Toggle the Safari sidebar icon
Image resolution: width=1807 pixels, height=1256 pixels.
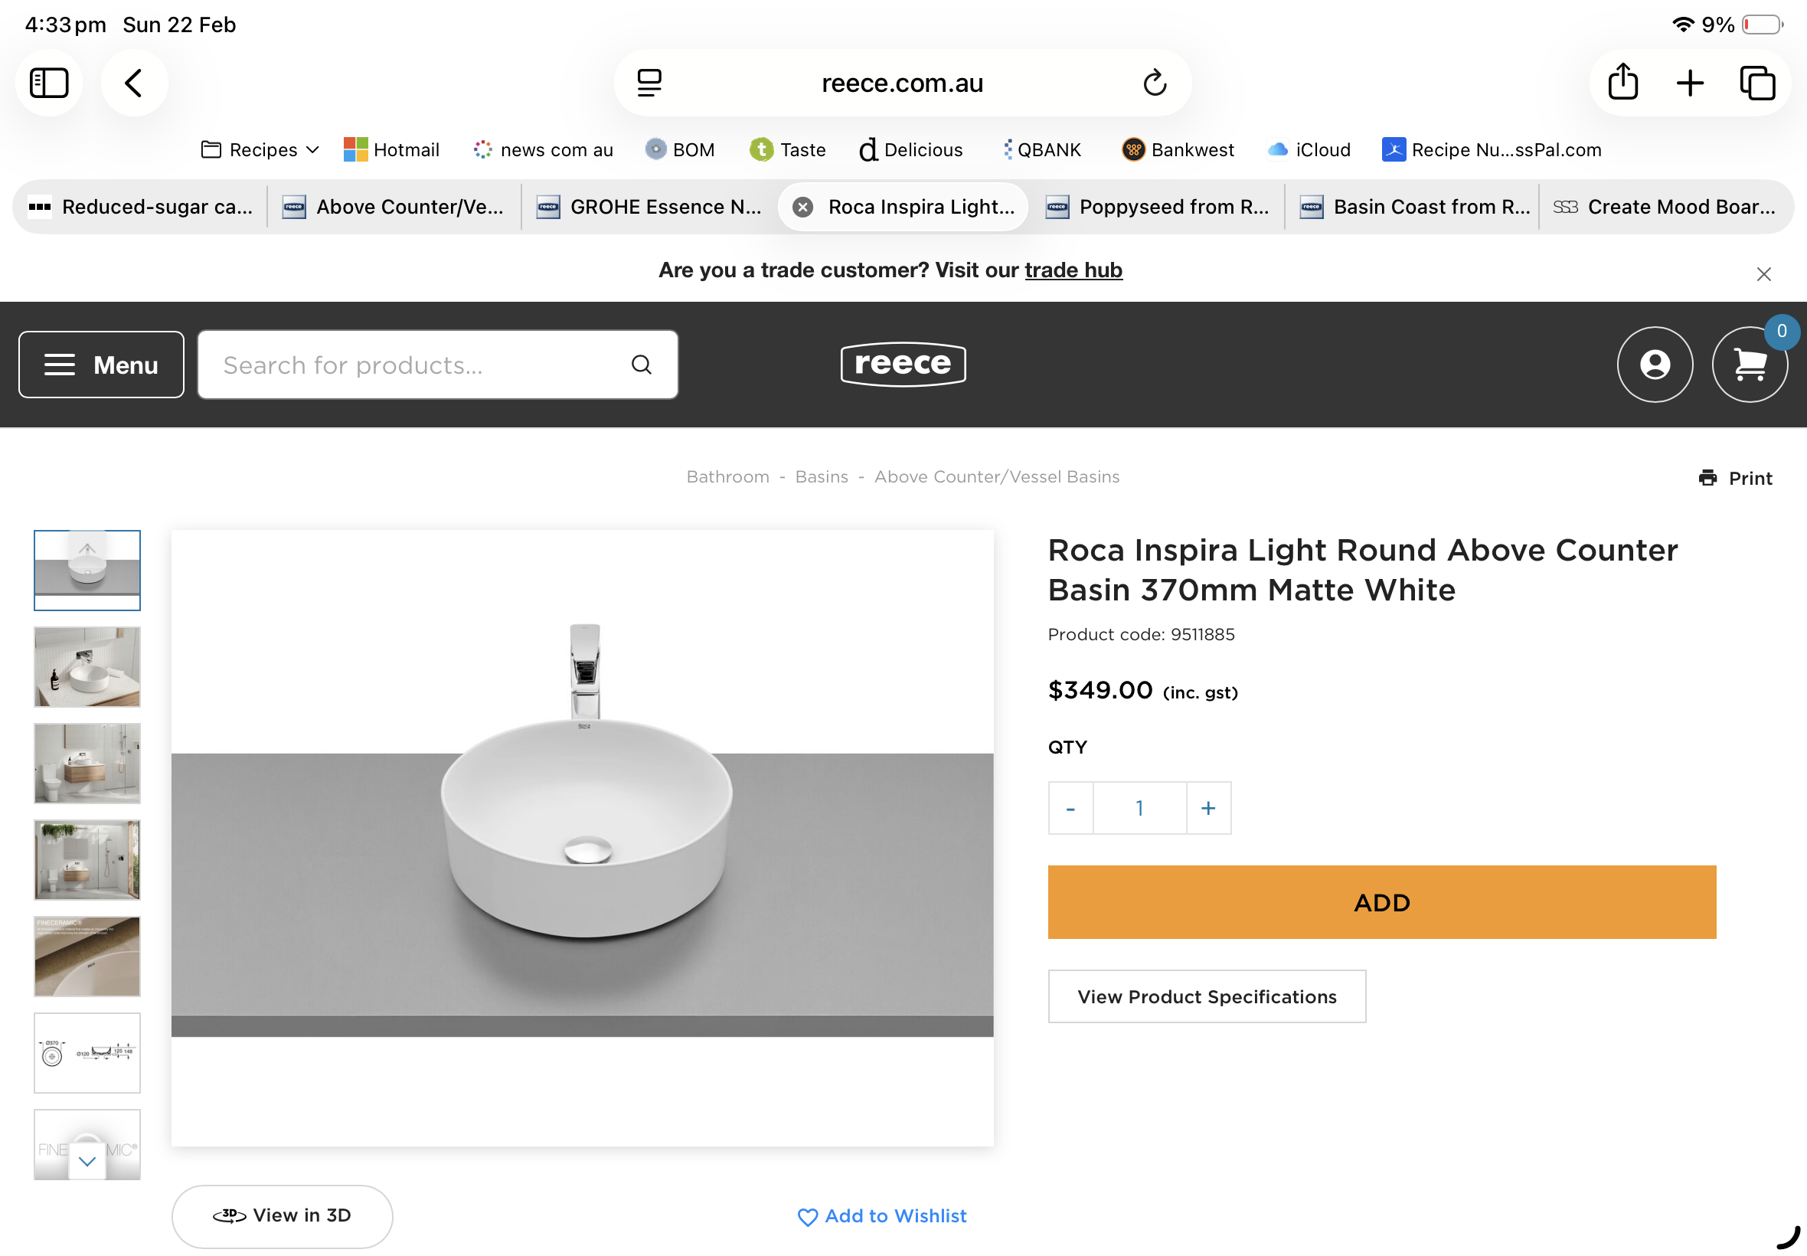pos(49,83)
